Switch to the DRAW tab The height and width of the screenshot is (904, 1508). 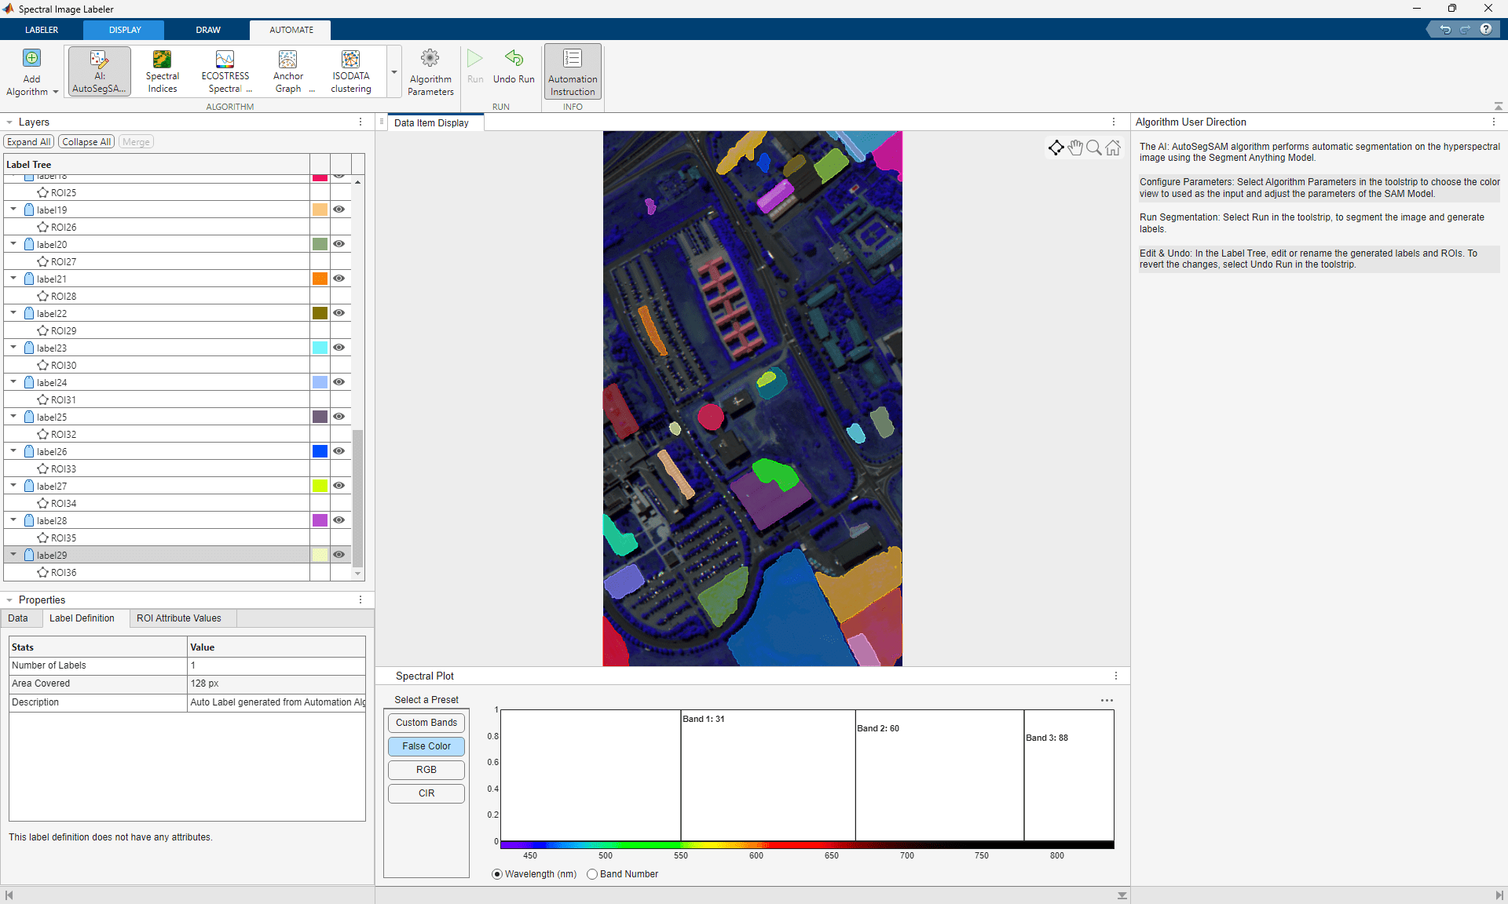(x=207, y=30)
